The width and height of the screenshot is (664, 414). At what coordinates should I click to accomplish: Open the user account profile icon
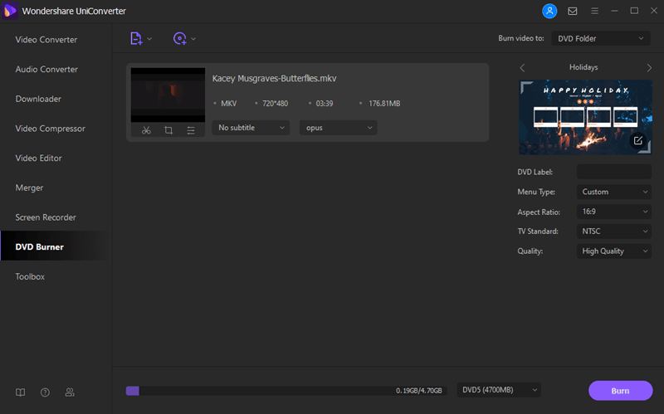(549, 11)
